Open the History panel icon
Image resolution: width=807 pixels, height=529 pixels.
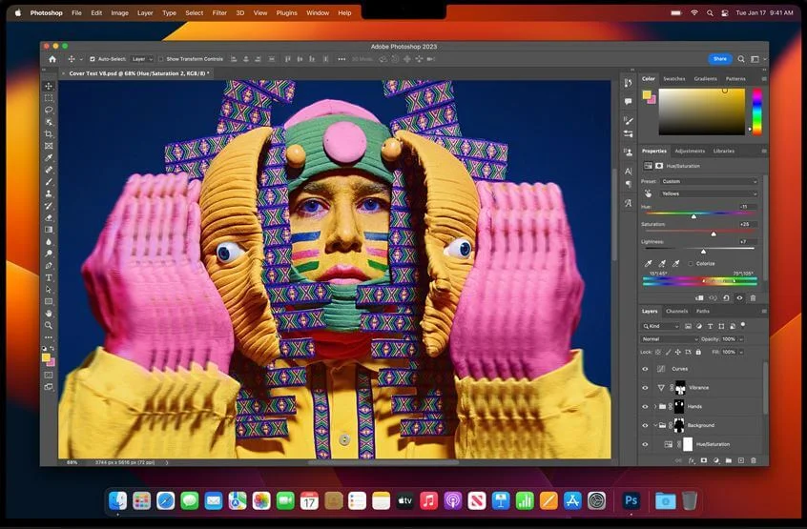pyautogui.click(x=628, y=83)
